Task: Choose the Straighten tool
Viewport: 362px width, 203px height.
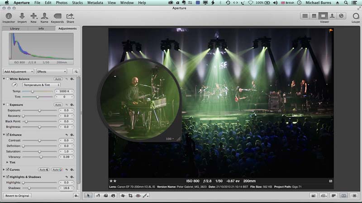Action: tap(123, 196)
